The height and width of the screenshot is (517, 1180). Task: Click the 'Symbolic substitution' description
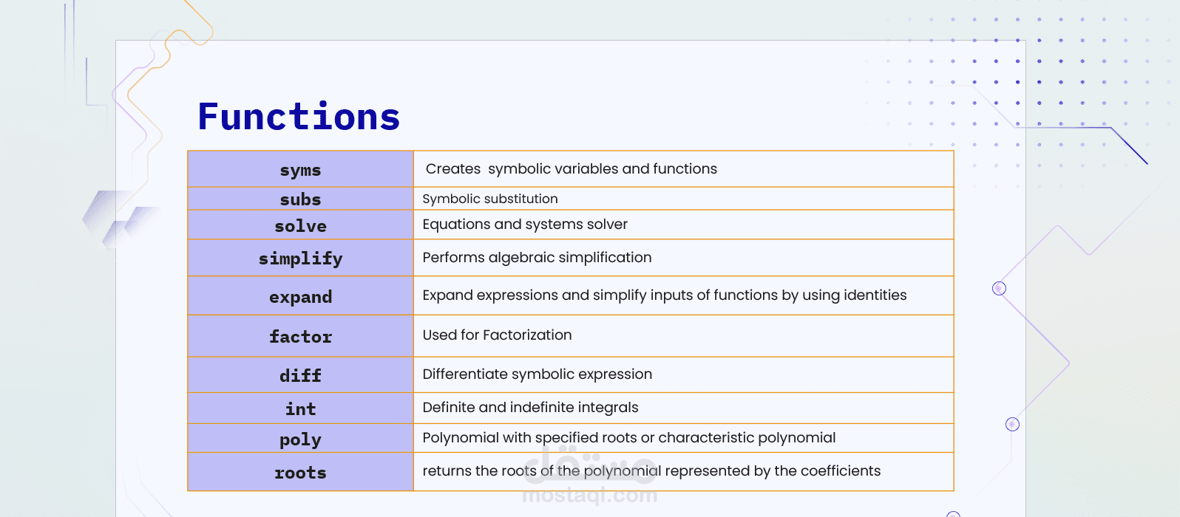[x=490, y=199]
